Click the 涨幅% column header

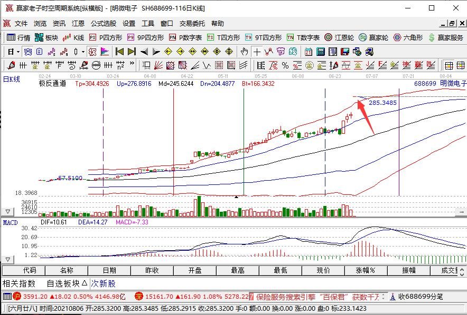point(366,270)
